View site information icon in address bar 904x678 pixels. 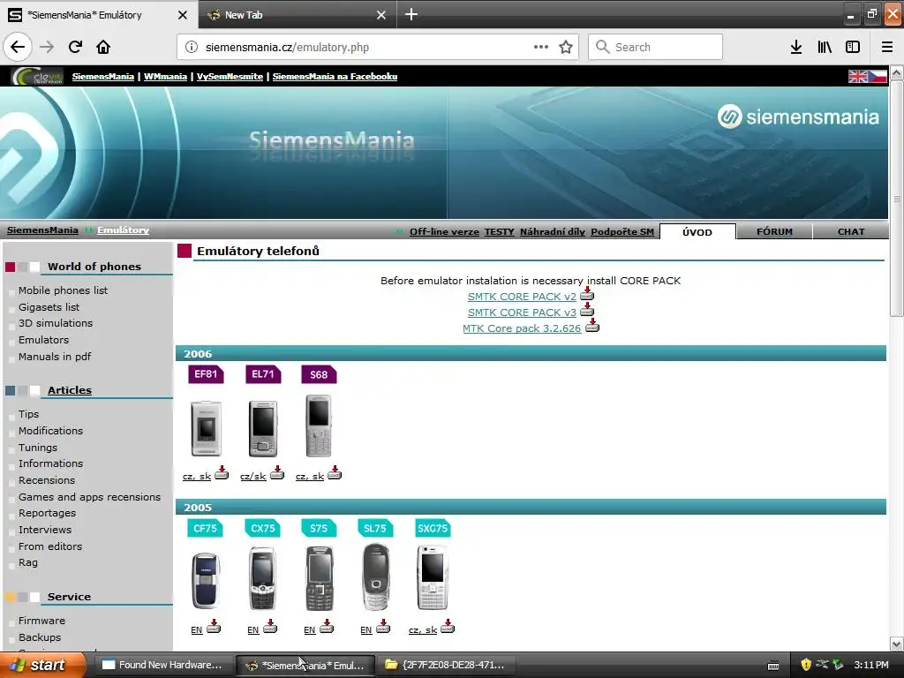click(x=192, y=48)
